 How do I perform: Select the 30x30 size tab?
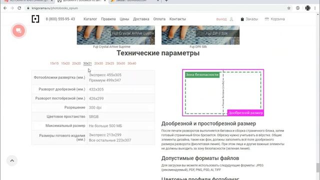tap(120, 63)
